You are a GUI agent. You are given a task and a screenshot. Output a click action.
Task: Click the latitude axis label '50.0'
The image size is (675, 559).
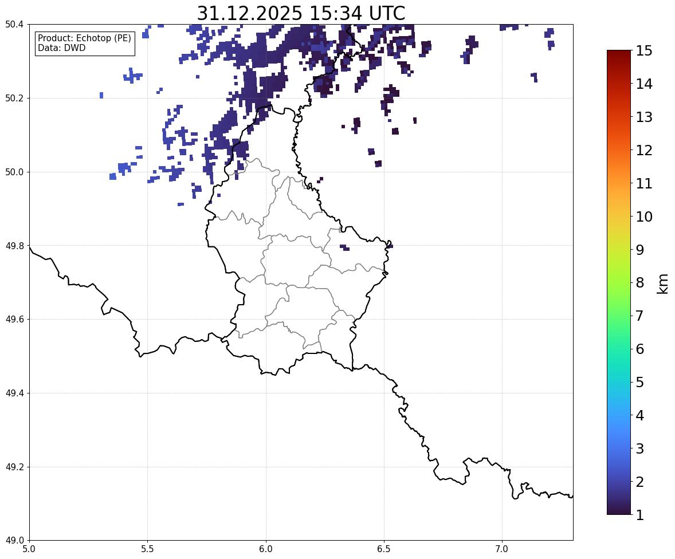[x=14, y=172]
